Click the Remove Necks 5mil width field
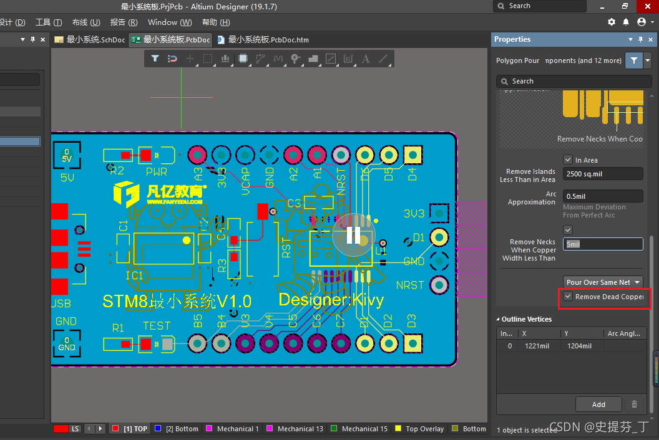659x440 pixels. point(603,244)
